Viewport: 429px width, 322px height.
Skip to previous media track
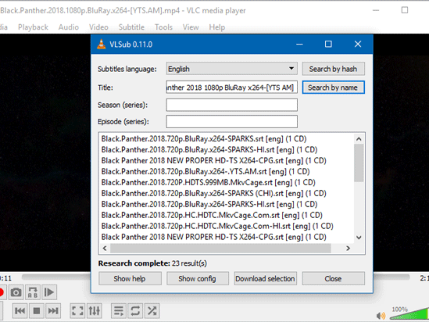point(20,311)
